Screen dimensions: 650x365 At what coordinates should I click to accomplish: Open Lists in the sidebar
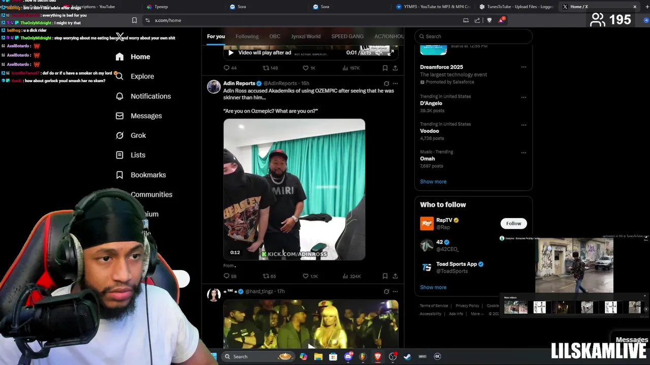point(130,155)
